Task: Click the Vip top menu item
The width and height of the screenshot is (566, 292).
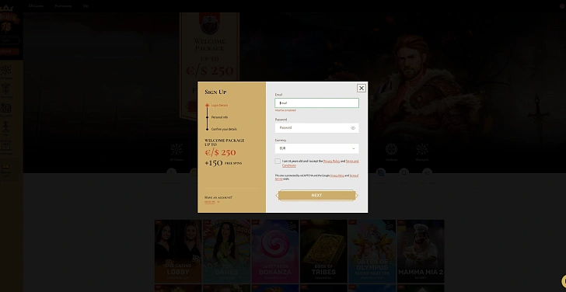Action: (x=86, y=6)
